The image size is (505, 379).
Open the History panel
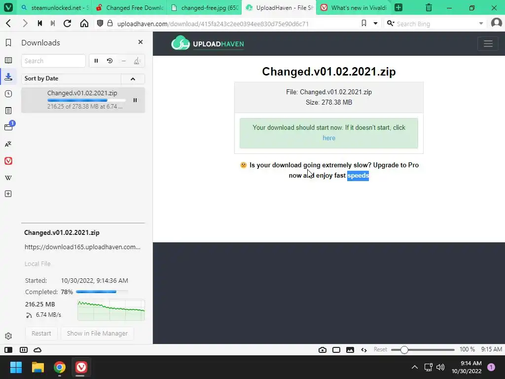(8, 94)
